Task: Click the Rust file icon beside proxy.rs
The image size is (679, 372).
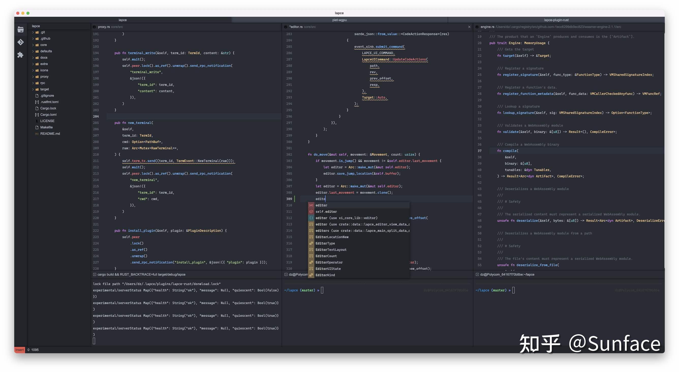Action: [94, 27]
